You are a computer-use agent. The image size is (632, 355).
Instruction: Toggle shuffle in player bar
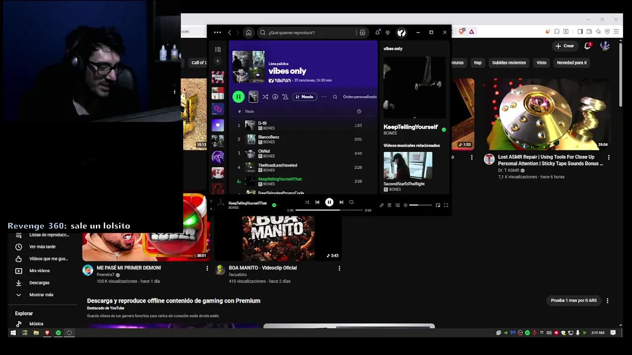(x=307, y=202)
